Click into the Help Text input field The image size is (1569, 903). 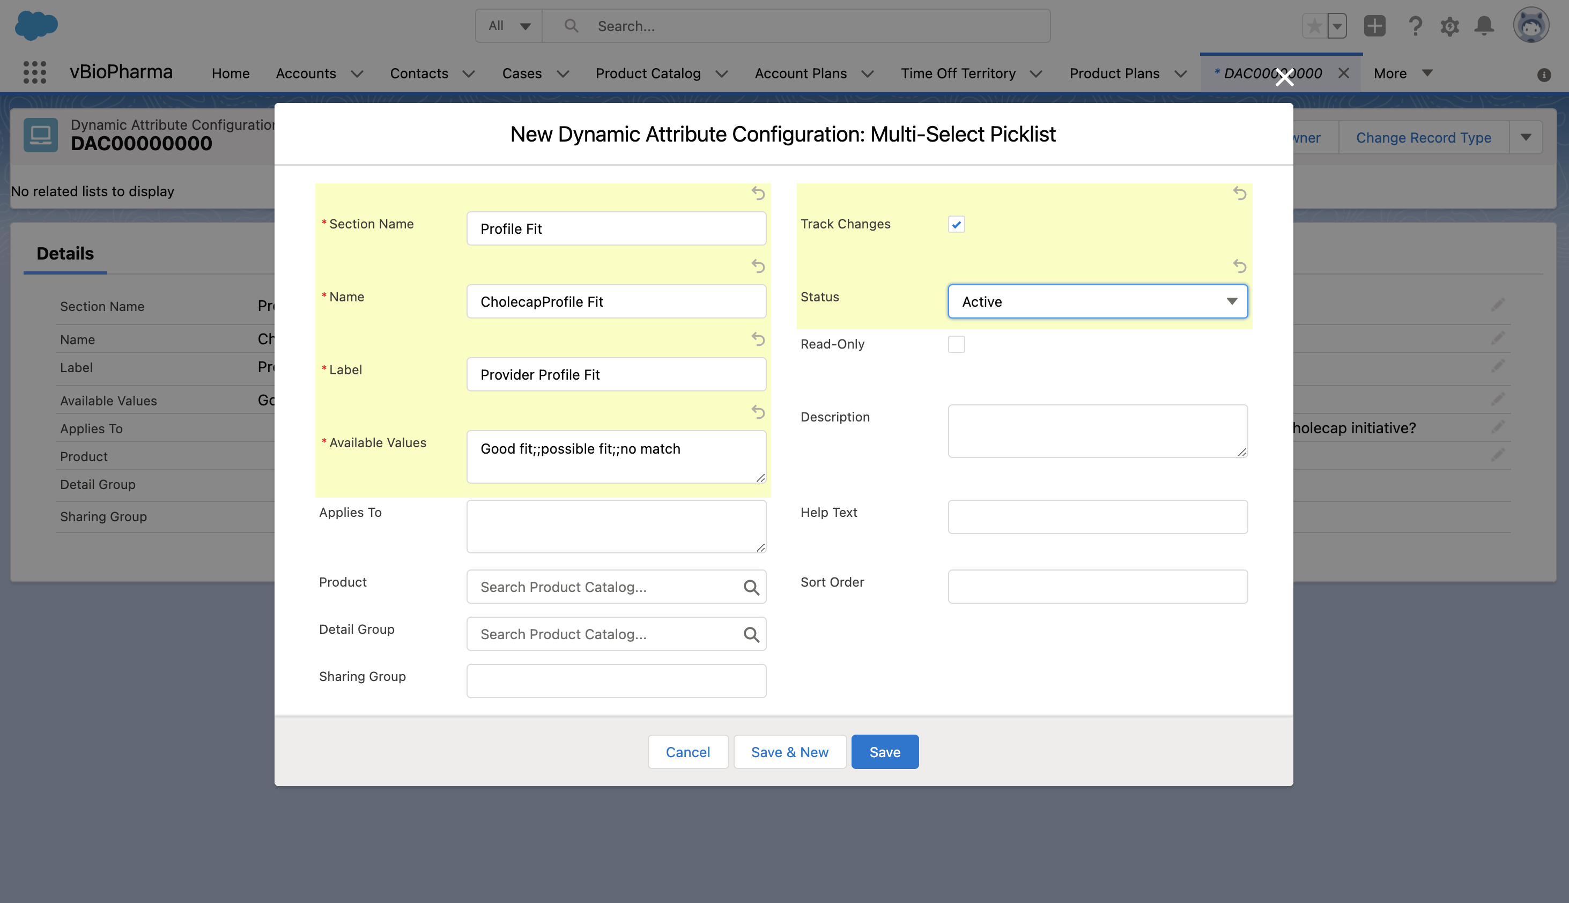coord(1097,516)
